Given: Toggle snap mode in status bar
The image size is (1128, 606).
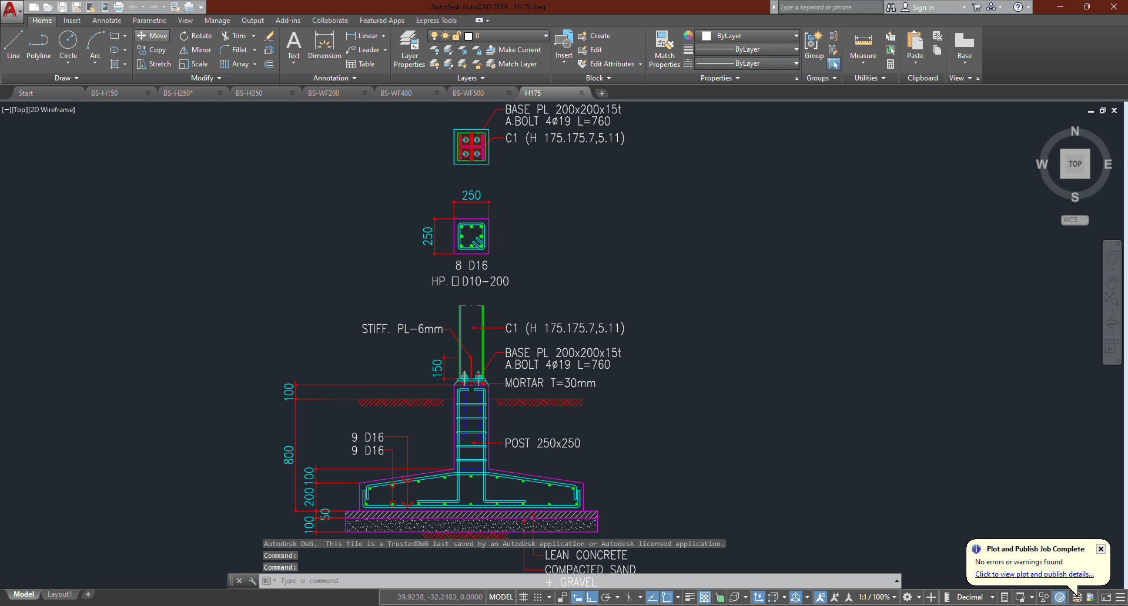Looking at the screenshot, I should click(x=537, y=597).
